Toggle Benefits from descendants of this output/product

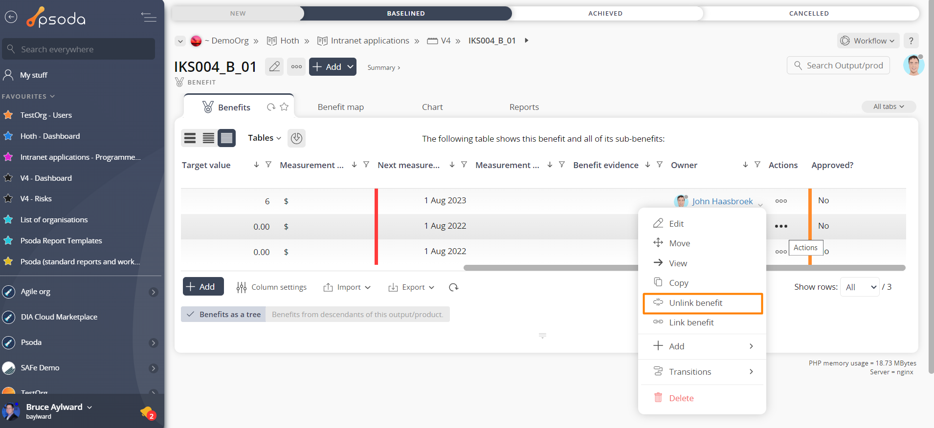[357, 314]
